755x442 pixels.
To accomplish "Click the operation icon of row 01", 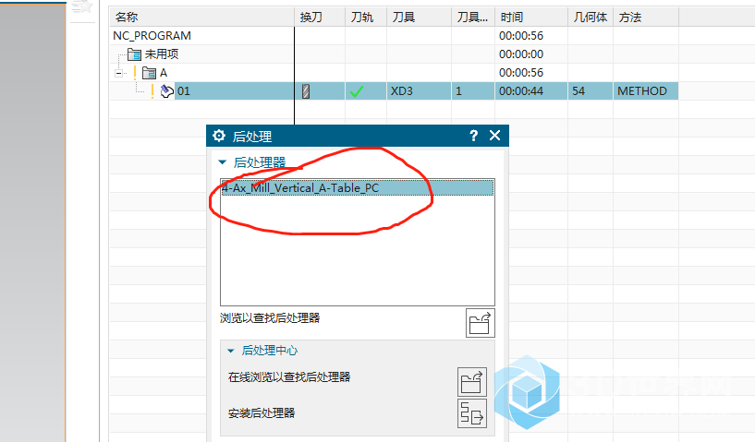I will 166,91.
